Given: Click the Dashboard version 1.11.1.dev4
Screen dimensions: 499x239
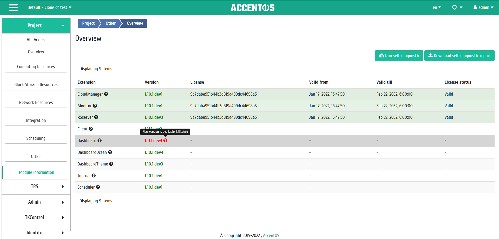Looking at the screenshot, I should [x=153, y=141].
